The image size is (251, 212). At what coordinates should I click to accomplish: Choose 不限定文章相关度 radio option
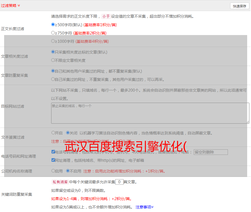pos(53,60)
